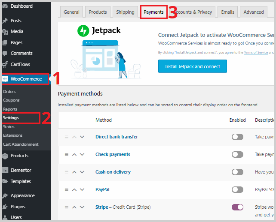Move Stripe up with arrow

pyautogui.click(x=74, y=207)
